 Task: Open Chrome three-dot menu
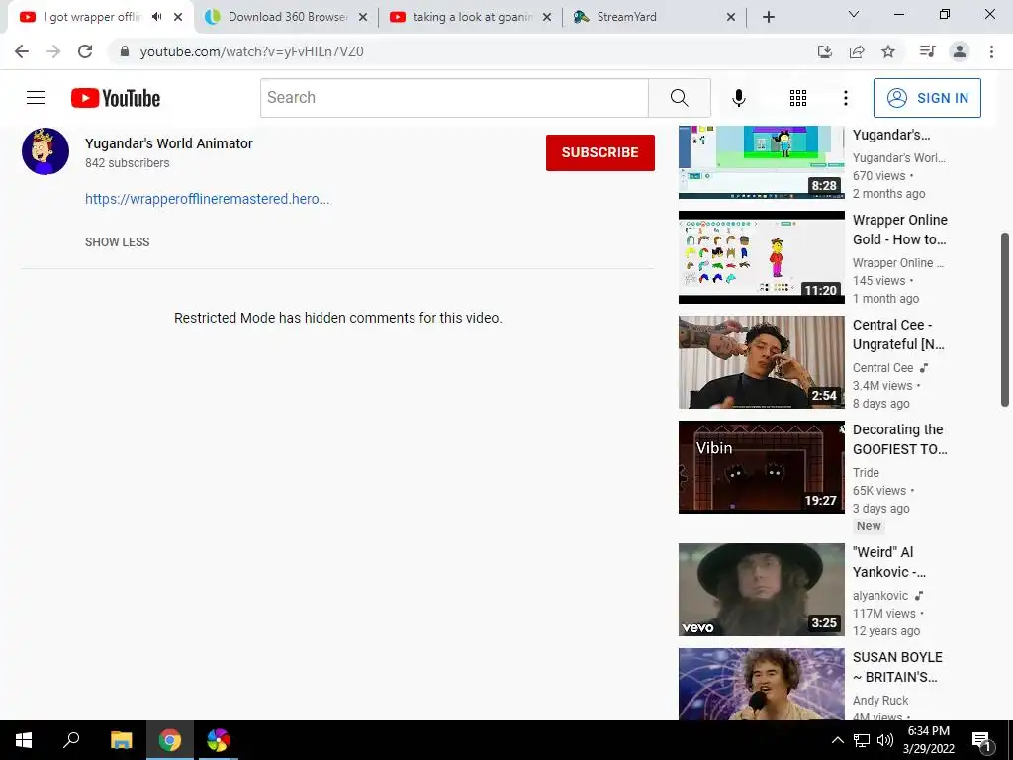(x=991, y=51)
